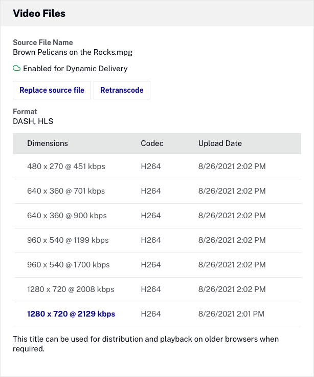The height and width of the screenshot is (377, 314).
Task: Open the 1280 x 720 @ 2129 kbps rendition link
Action: point(71,314)
